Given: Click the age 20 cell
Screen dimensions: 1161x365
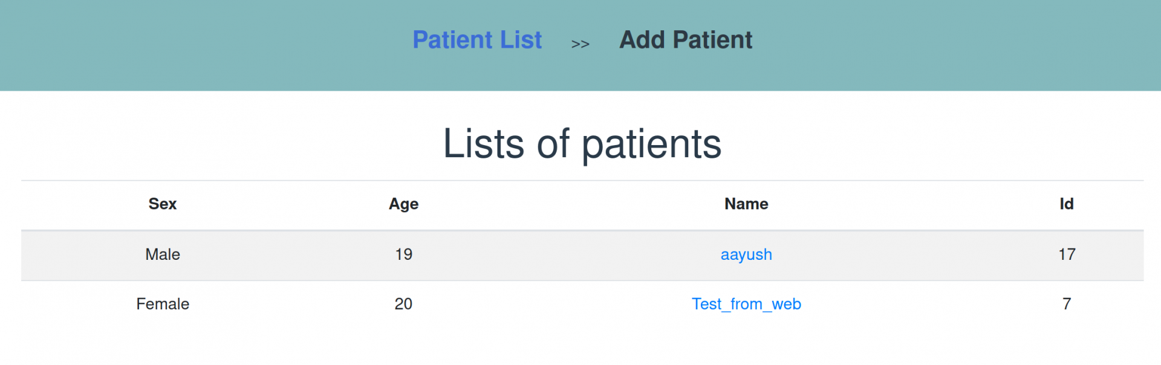Looking at the screenshot, I should tap(403, 304).
